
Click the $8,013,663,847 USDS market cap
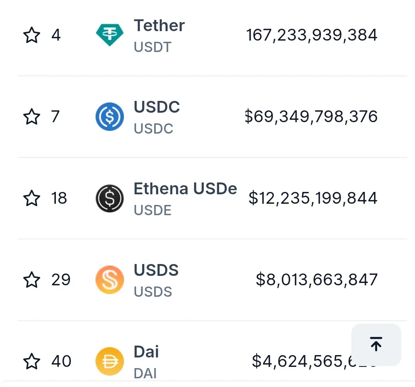pyautogui.click(x=317, y=280)
